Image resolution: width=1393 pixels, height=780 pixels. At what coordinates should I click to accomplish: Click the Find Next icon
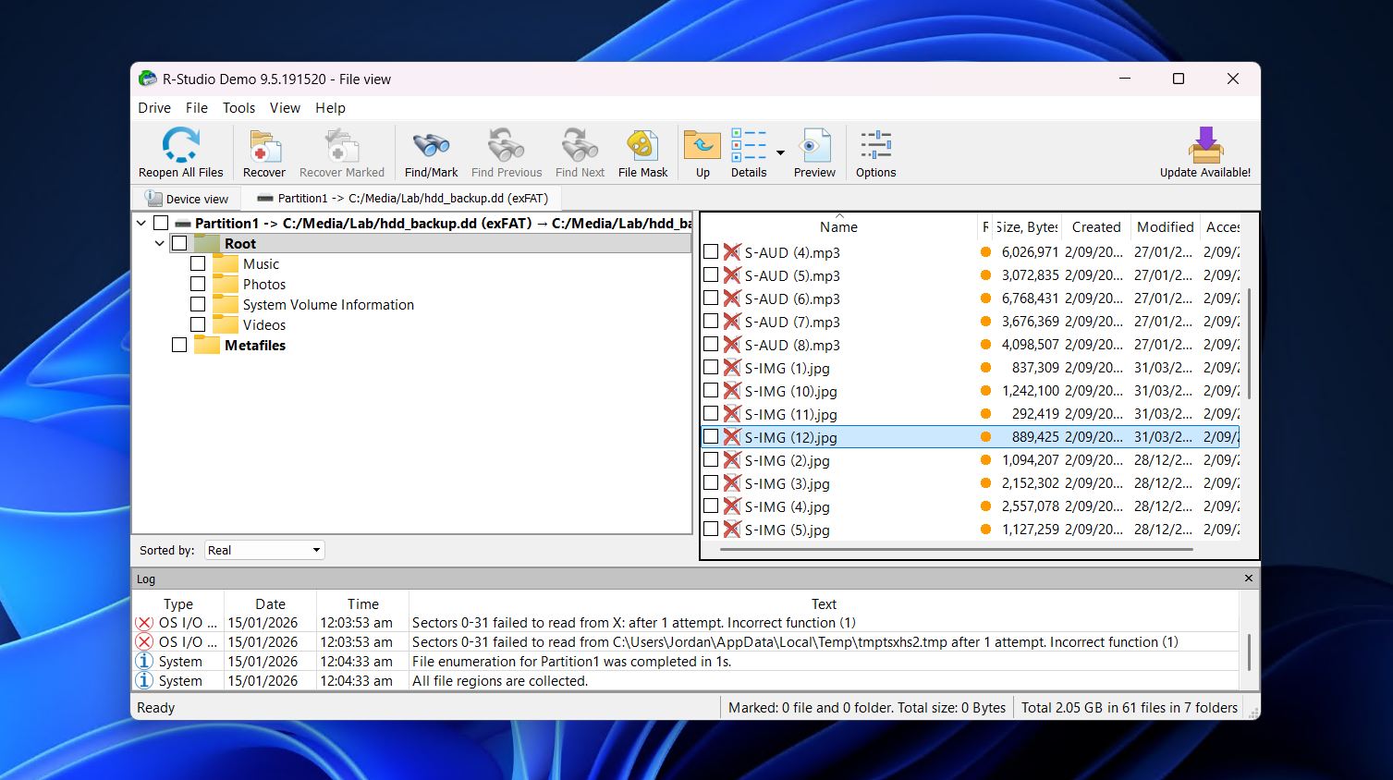point(579,146)
